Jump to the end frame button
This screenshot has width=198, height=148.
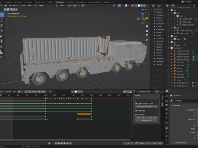71,143
